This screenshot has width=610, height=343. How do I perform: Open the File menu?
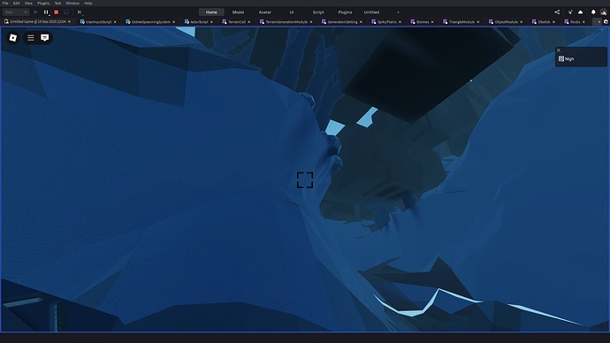5,4
